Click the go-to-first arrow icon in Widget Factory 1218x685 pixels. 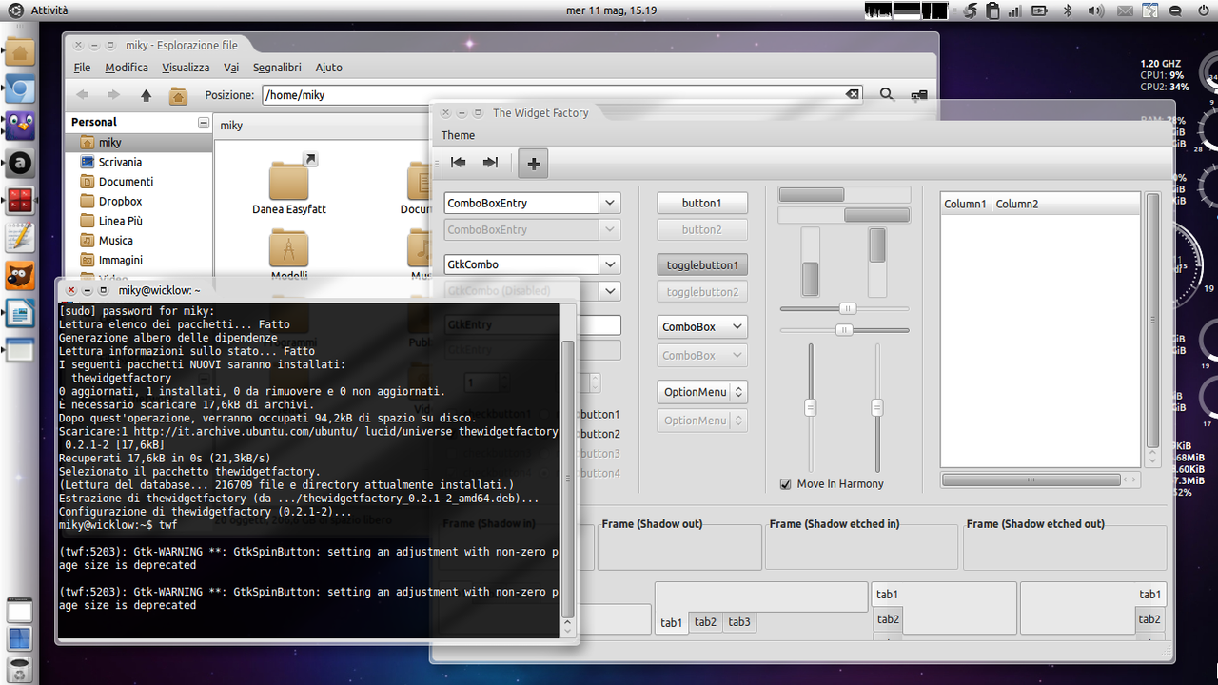coord(459,163)
